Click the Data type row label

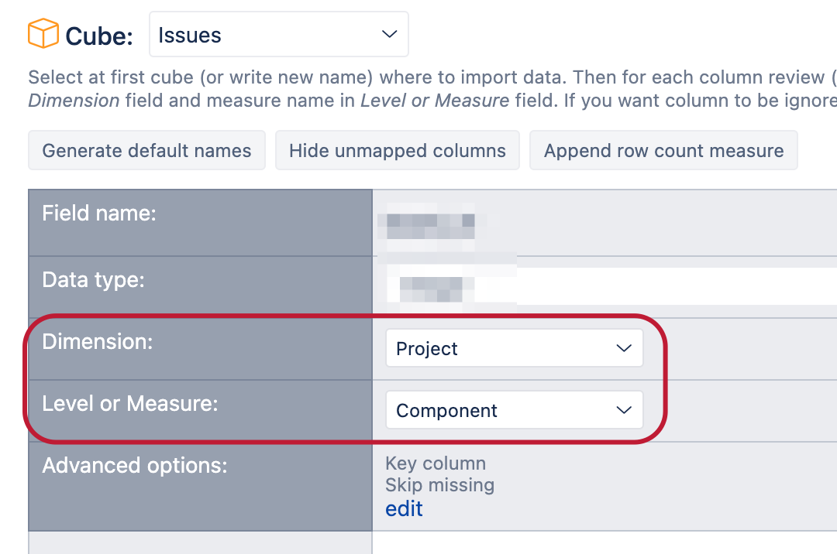(x=94, y=279)
